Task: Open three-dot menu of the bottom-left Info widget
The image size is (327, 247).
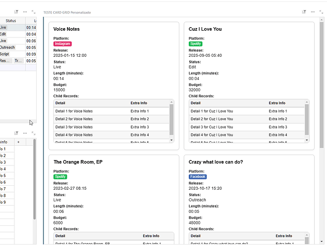Action: click(x=25, y=133)
